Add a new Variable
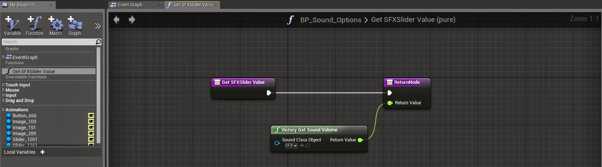 tap(12, 26)
